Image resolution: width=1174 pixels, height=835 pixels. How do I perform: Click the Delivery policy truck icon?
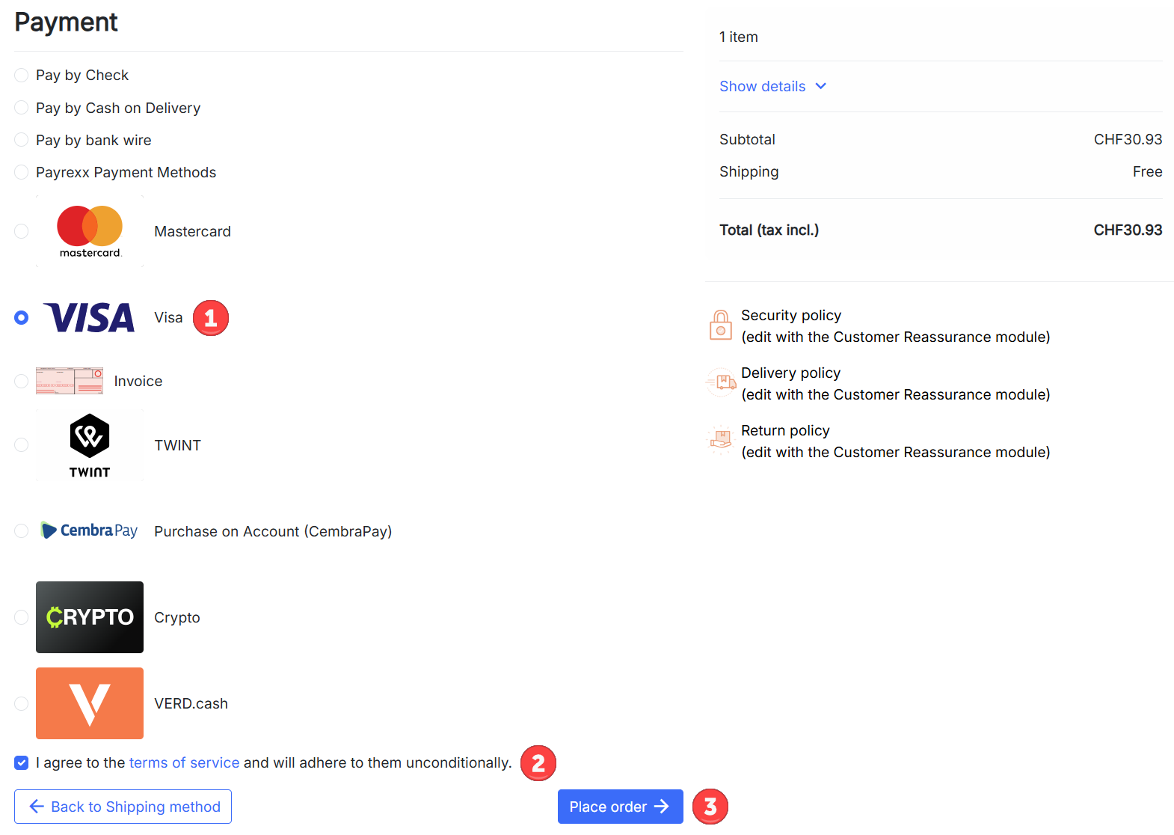[x=721, y=383]
